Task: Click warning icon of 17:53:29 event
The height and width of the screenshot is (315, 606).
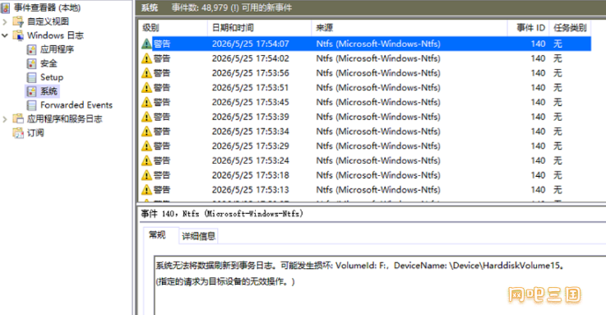Action: coord(146,146)
